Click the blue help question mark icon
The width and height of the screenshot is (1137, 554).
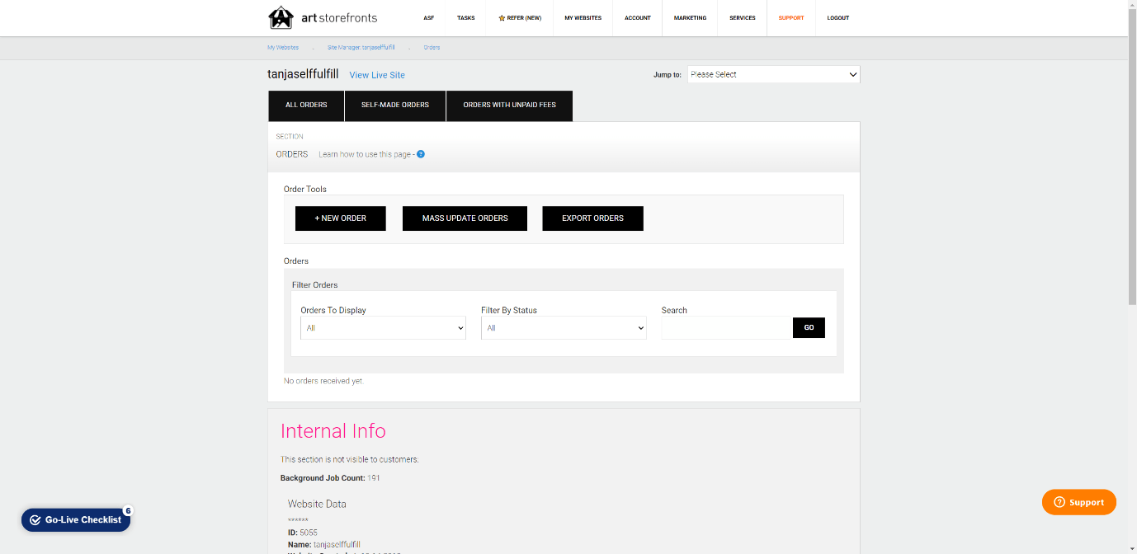point(421,154)
